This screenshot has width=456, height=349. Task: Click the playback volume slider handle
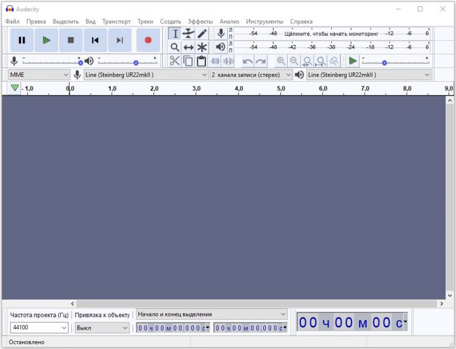[x=136, y=62]
